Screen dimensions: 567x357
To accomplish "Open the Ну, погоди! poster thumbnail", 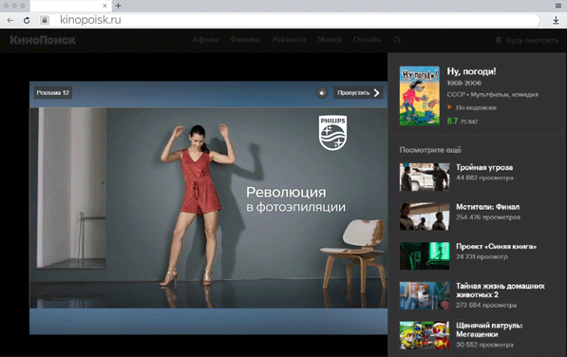I will pyautogui.click(x=420, y=96).
